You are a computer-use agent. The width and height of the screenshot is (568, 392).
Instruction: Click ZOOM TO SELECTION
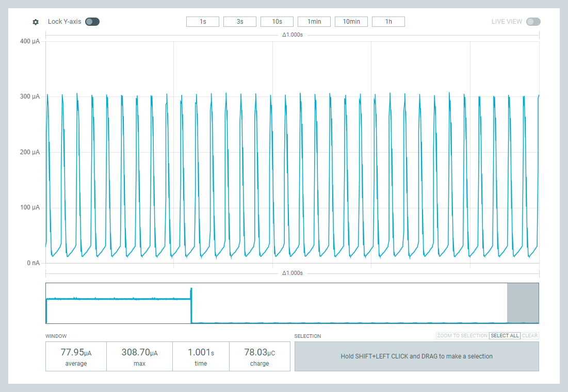click(462, 336)
